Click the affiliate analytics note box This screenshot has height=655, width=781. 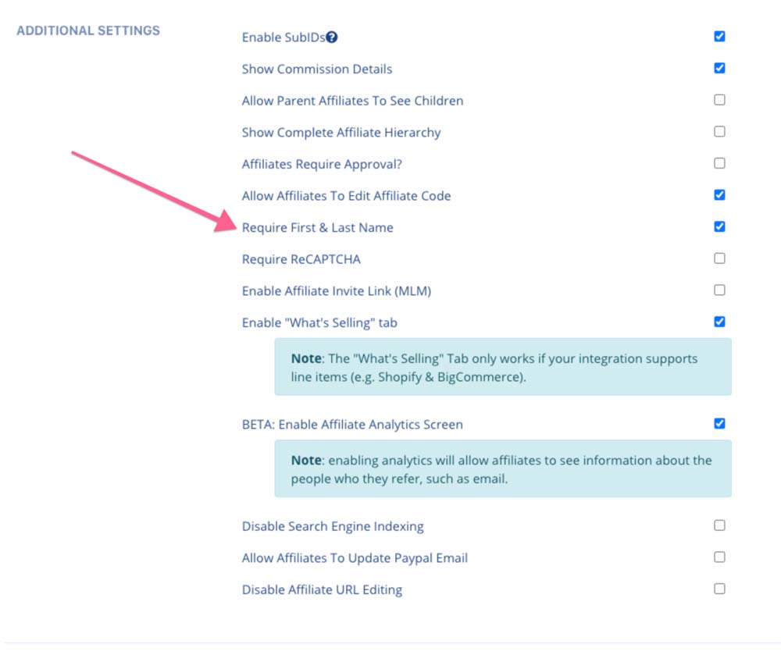point(503,469)
